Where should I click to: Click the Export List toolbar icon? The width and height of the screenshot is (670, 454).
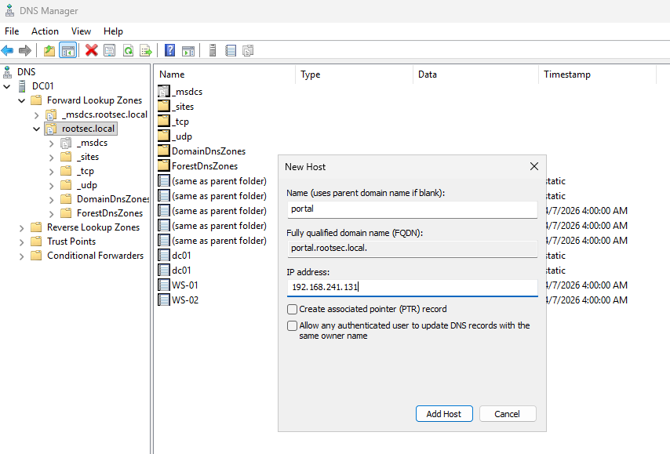click(x=146, y=50)
